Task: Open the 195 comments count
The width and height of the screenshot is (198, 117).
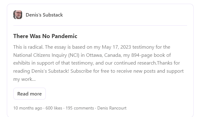Action: coord(80,108)
